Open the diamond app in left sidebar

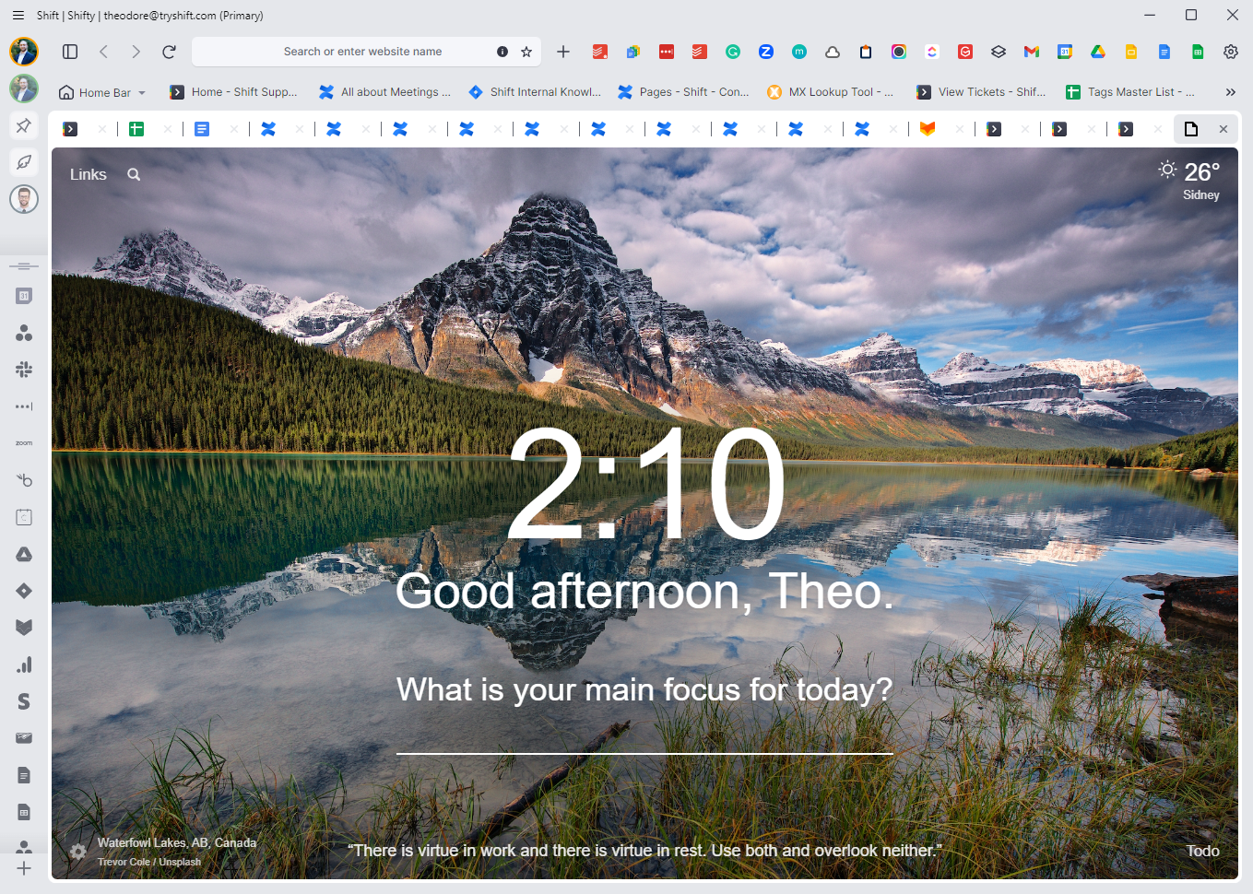[x=24, y=591]
